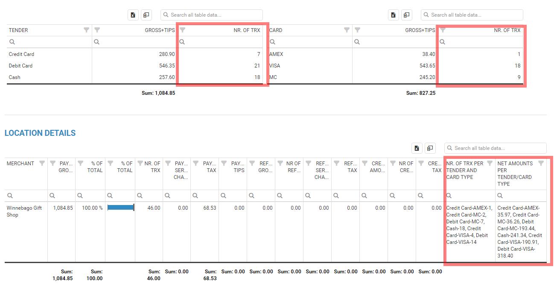Select the AMEX card row
554x290 pixels.
pos(395,54)
